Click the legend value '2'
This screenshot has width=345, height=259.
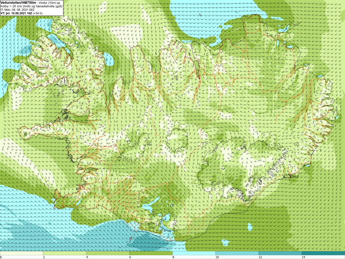[x=44, y=257]
